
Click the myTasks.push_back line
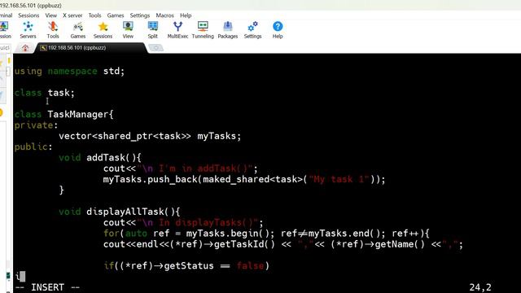click(244, 179)
